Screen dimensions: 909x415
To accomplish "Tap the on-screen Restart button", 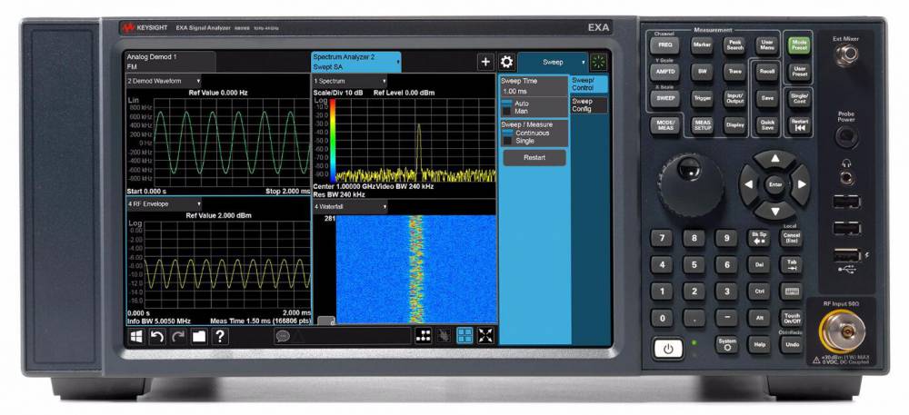I will [x=534, y=157].
